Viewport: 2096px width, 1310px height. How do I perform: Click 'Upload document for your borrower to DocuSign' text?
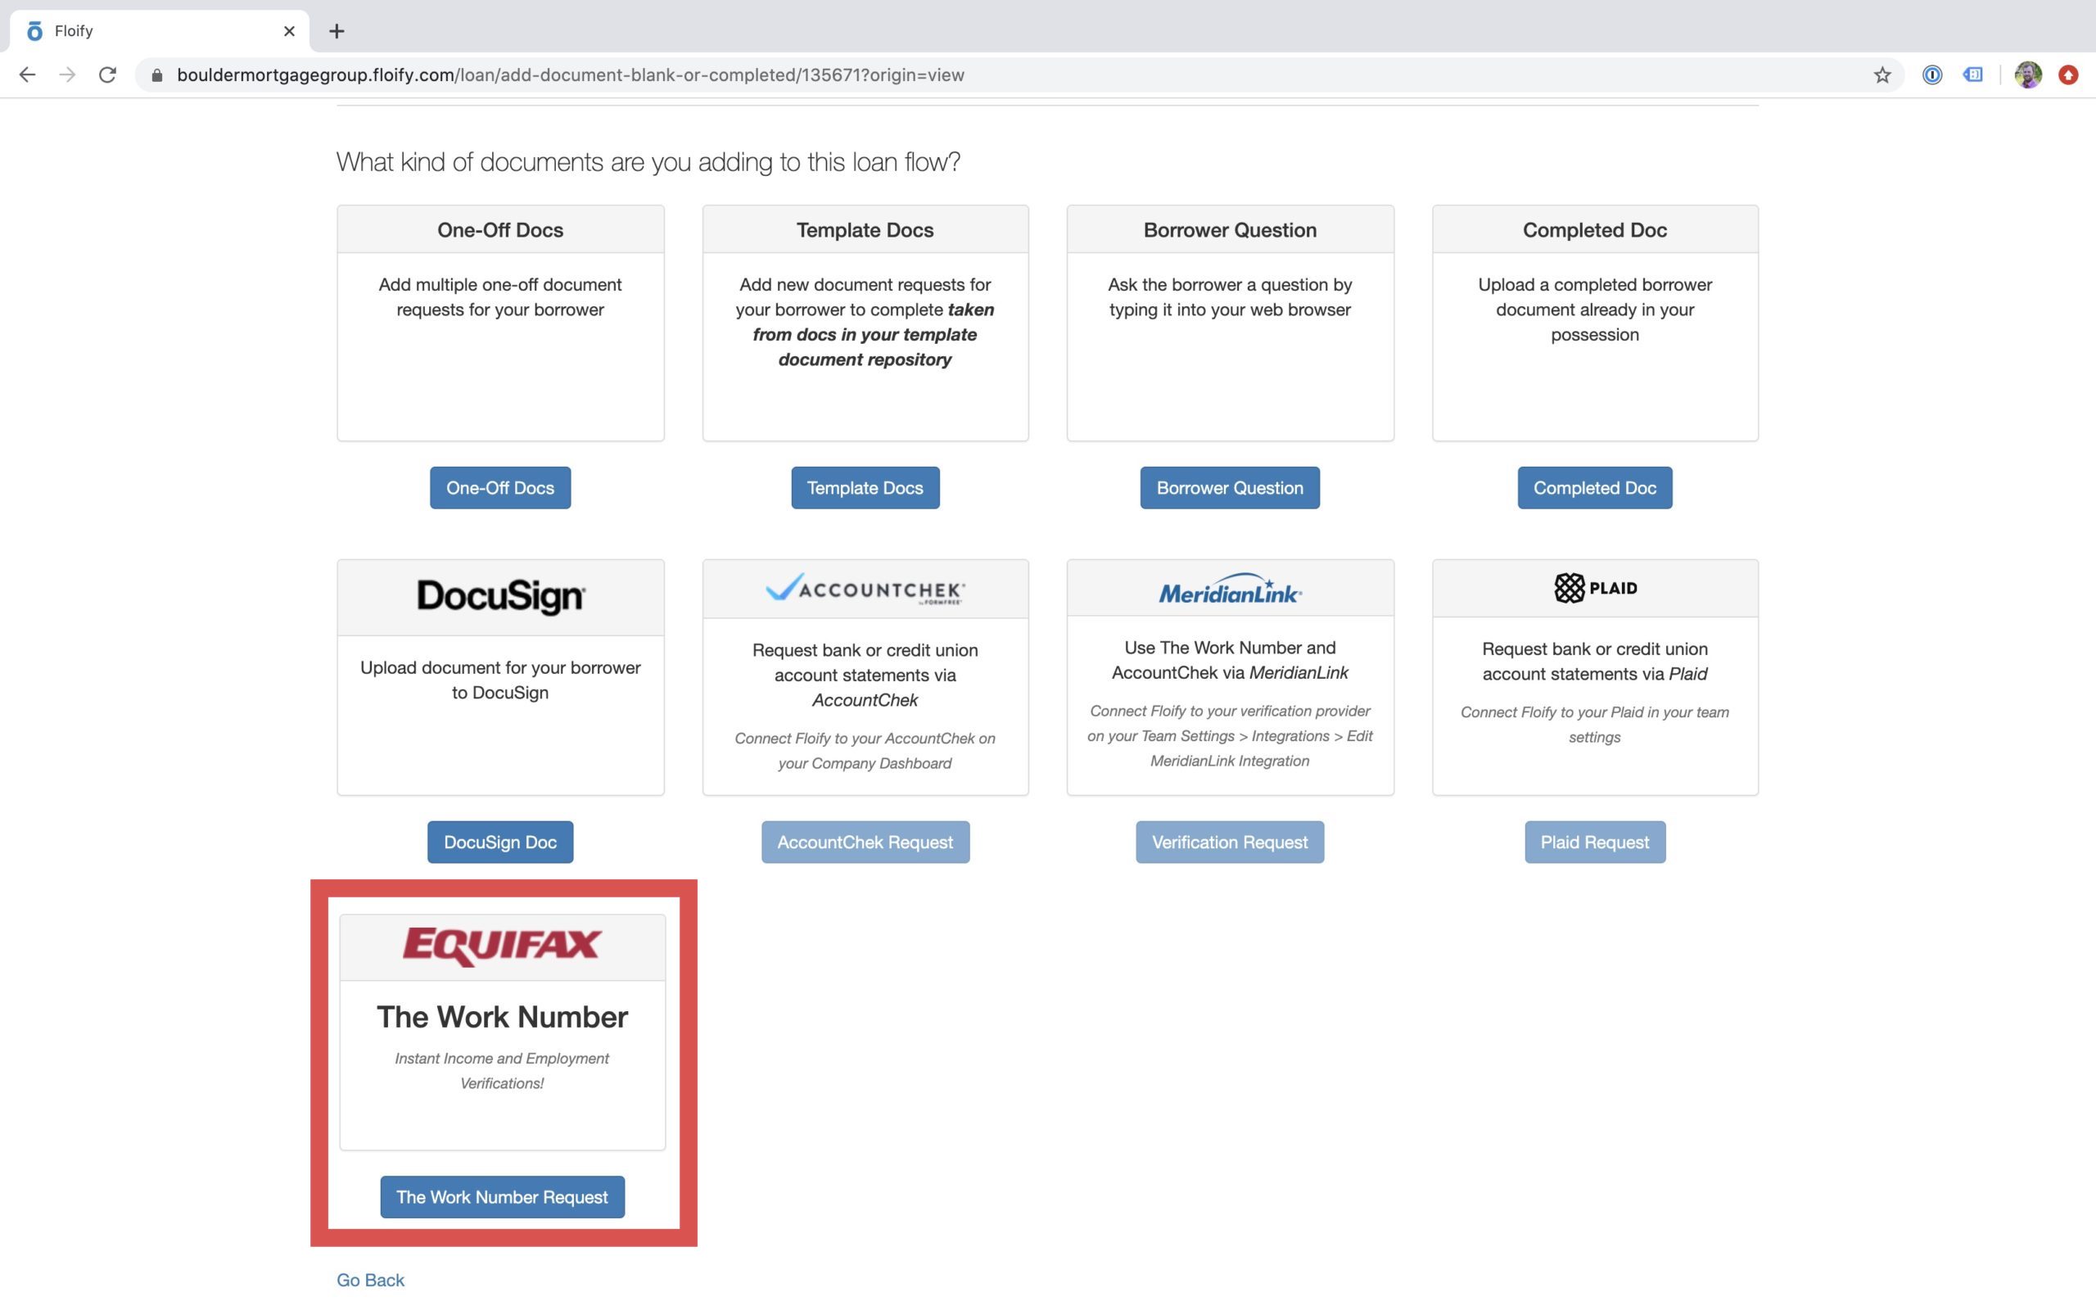(x=499, y=680)
